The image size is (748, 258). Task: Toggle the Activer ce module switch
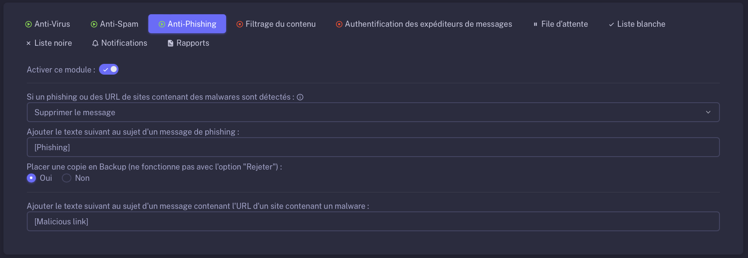109,69
